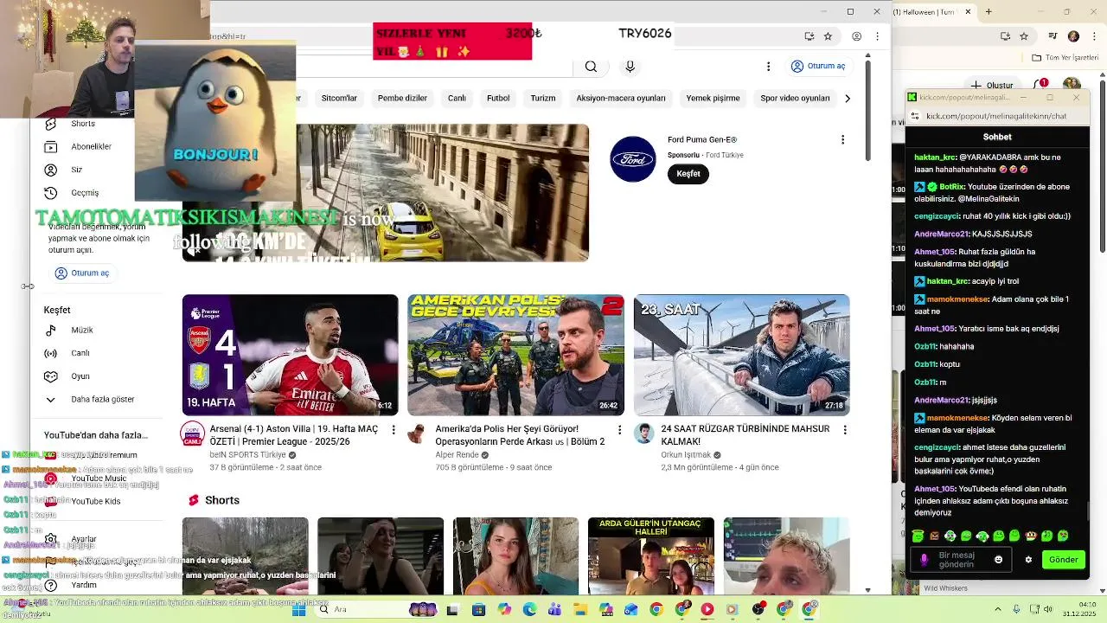Open the Amerikan Polisi Gece Devriyesi thumbnail
This screenshot has width=1107, height=623.
516,355
